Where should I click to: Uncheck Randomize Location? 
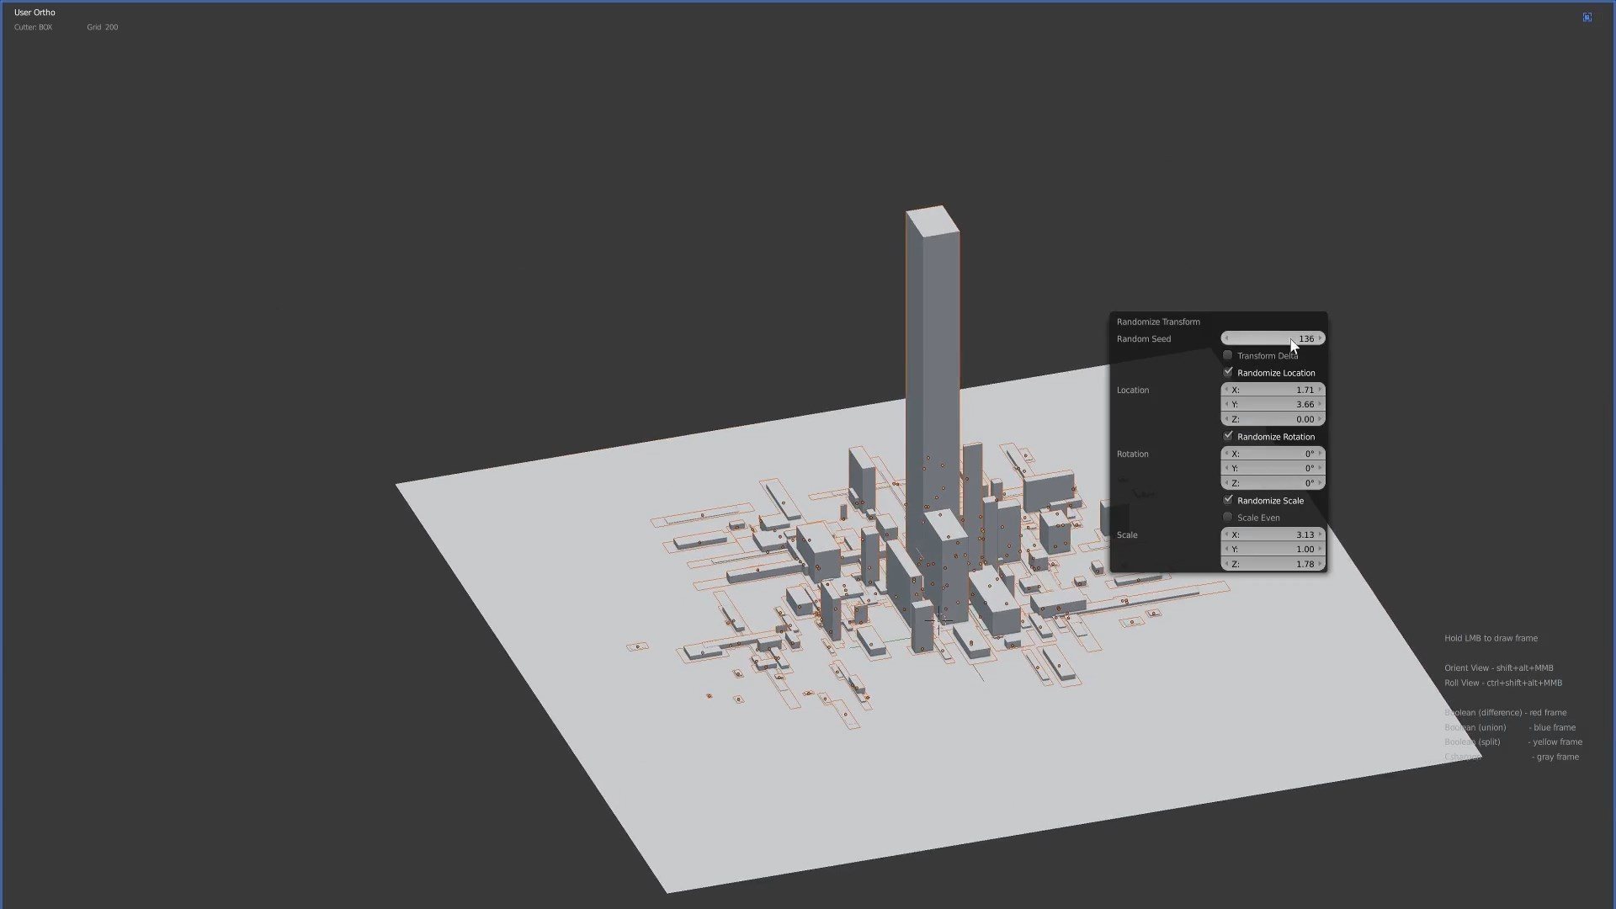[x=1228, y=372]
